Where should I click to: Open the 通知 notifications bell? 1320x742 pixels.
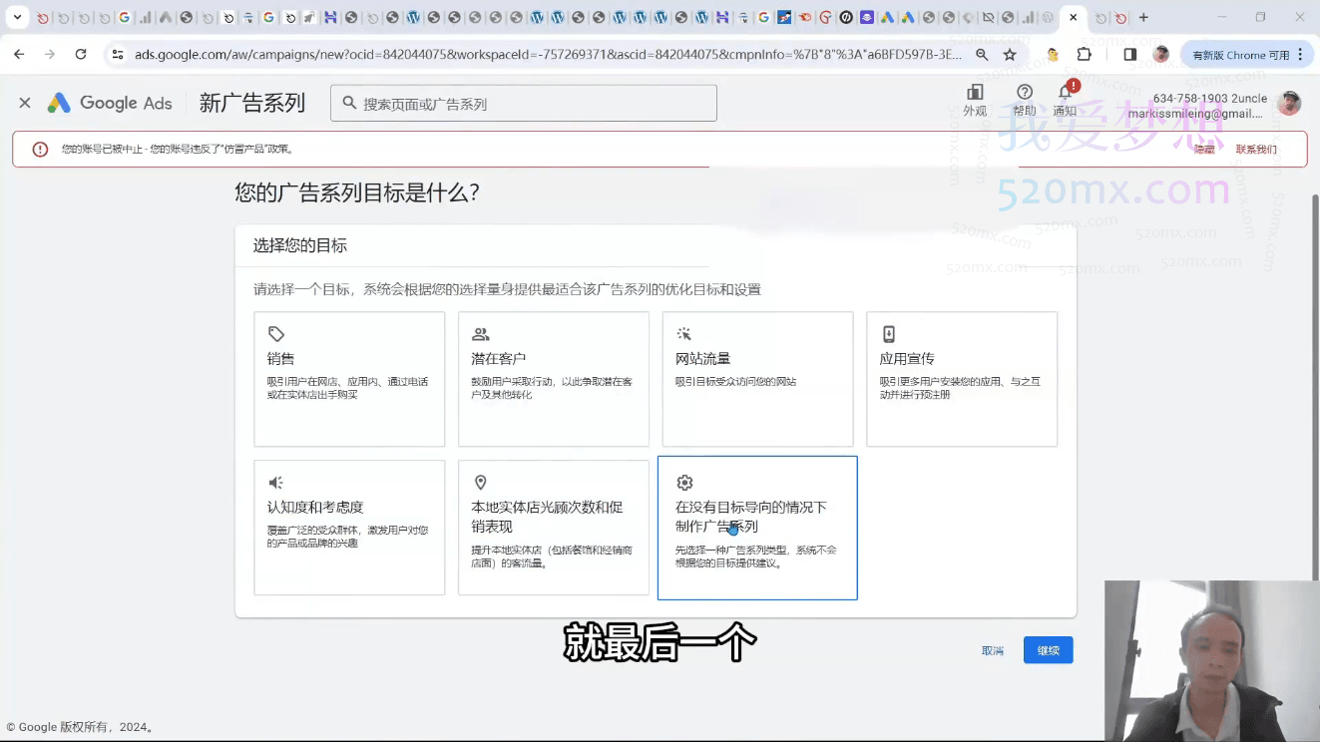[x=1065, y=100]
